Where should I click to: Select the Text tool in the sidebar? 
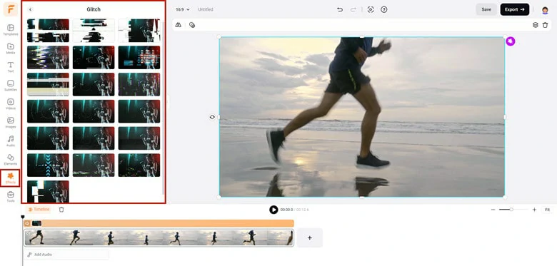pyautogui.click(x=11, y=66)
